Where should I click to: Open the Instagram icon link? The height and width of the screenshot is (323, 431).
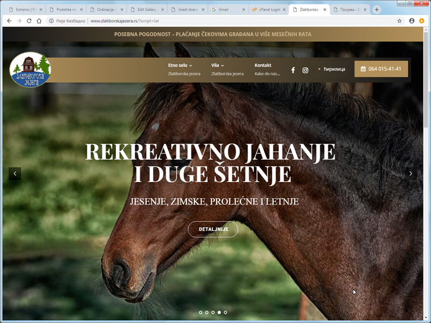click(x=305, y=71)
